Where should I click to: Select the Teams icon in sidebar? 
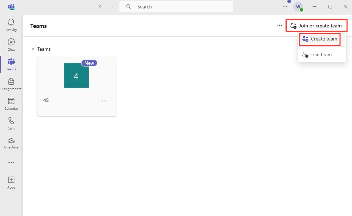click(x=11, y=62)
